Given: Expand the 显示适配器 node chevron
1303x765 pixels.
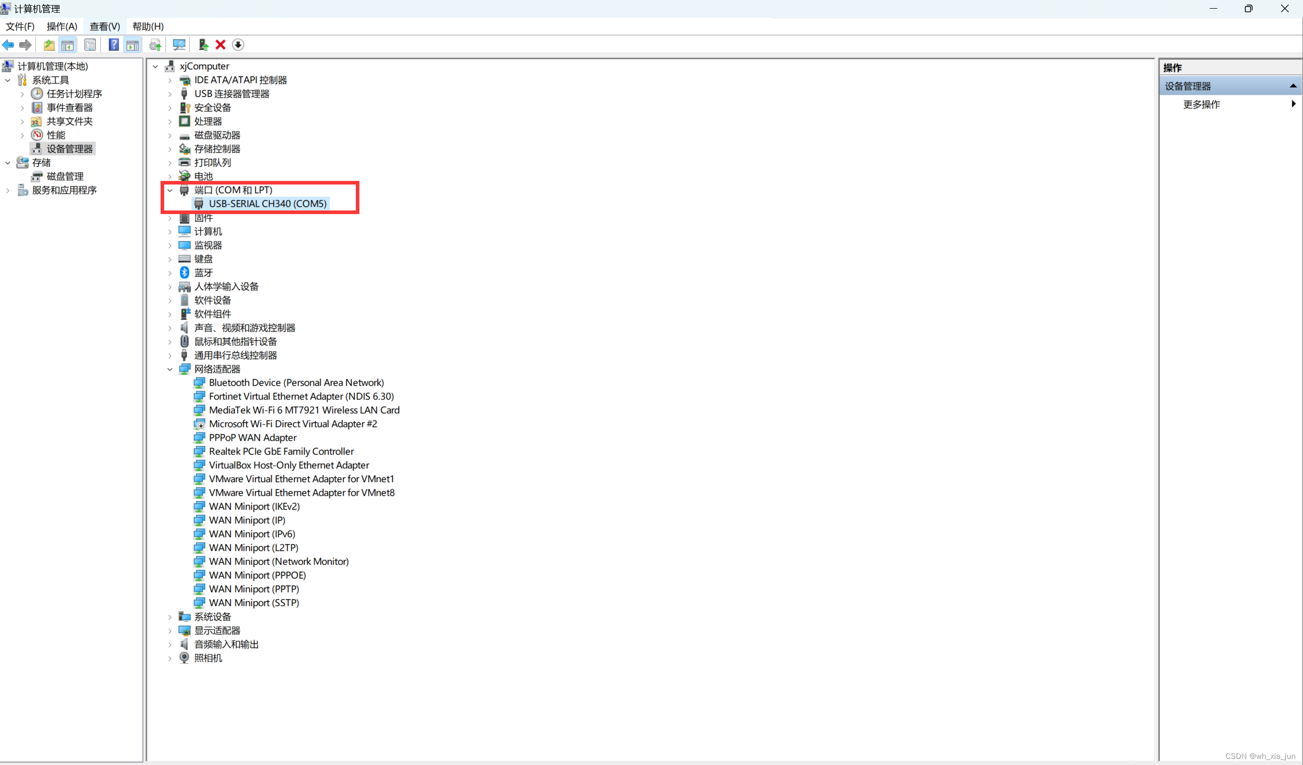Looking at the screenshot, I should pyautogui.click(x=170, y=630).
